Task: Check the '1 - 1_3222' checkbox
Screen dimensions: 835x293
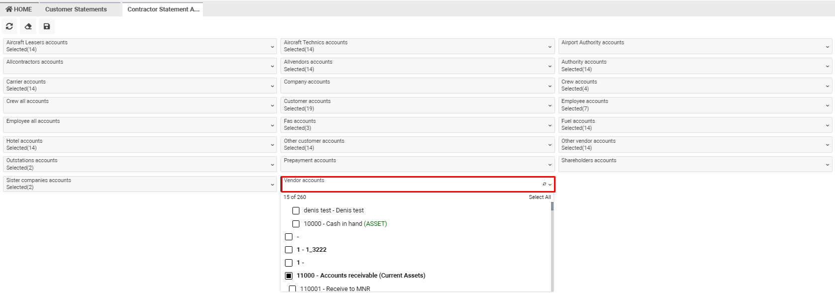Action: tap(288, 250)
